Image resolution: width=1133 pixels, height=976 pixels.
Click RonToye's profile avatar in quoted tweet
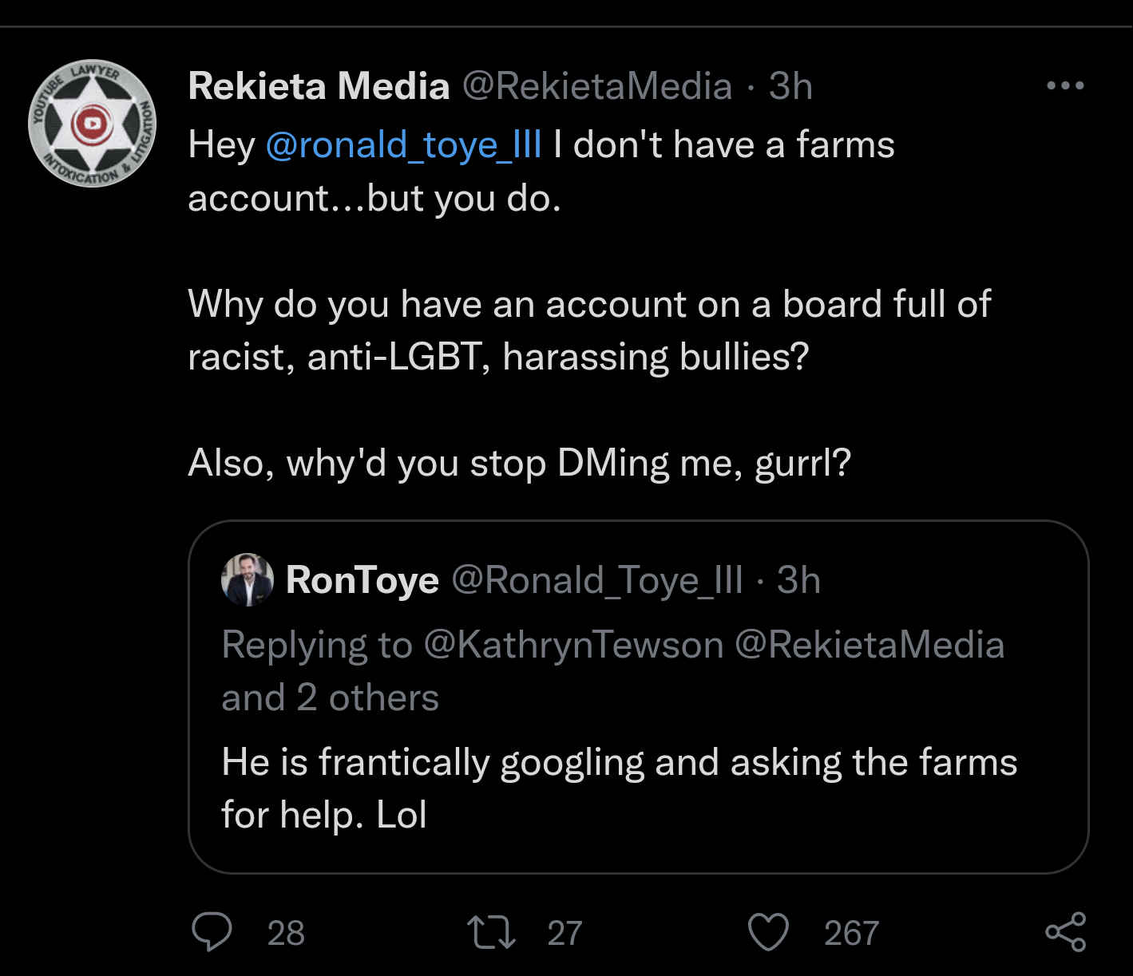[x=248, y=581]
